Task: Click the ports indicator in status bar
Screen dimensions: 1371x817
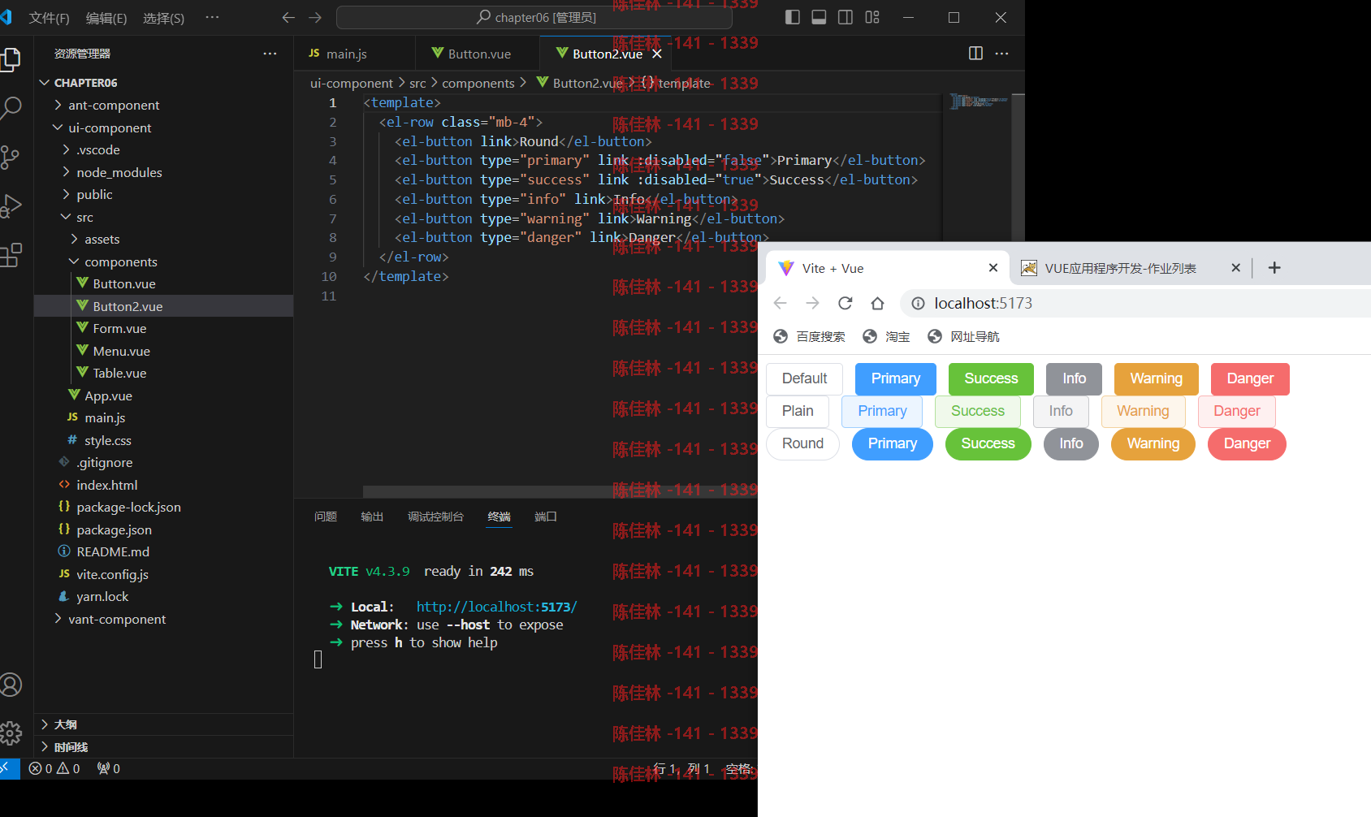Action: [x=109, y=768]
